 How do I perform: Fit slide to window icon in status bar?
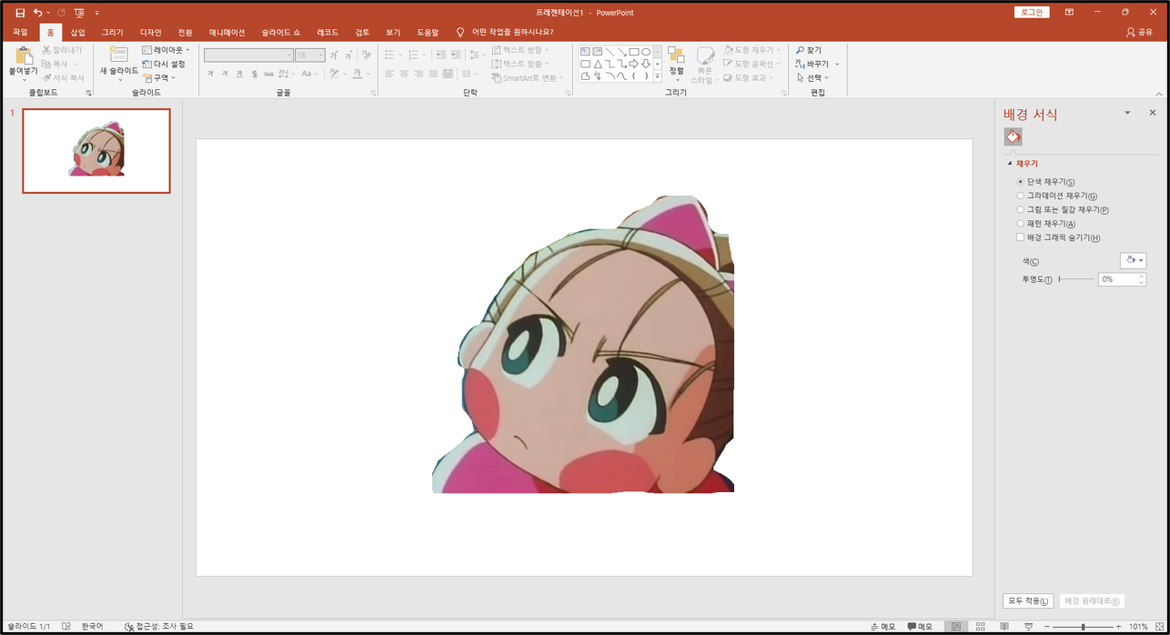[1159, 627]
